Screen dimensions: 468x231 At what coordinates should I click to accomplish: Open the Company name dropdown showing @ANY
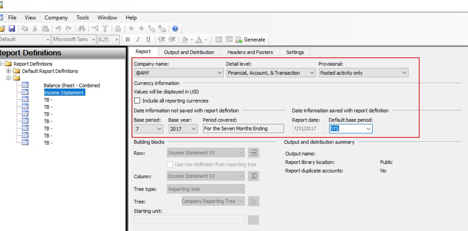(219, 72)
